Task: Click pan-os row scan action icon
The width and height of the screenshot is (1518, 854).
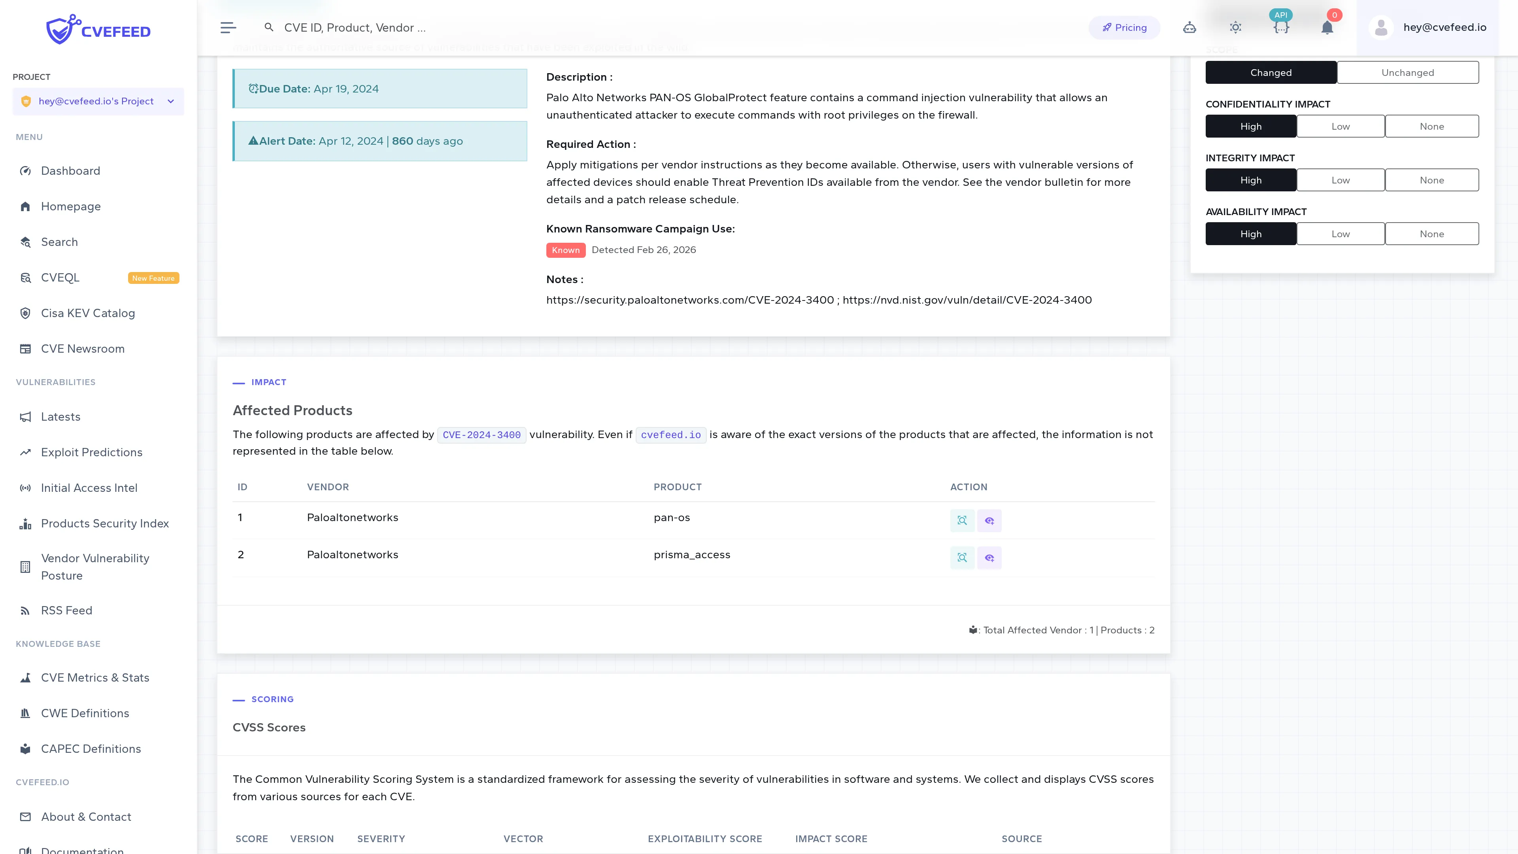Action: 962,520
